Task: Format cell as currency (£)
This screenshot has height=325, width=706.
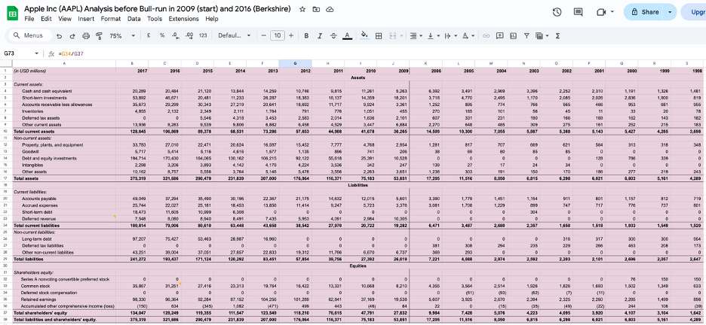Action: [x=149, y=35]
